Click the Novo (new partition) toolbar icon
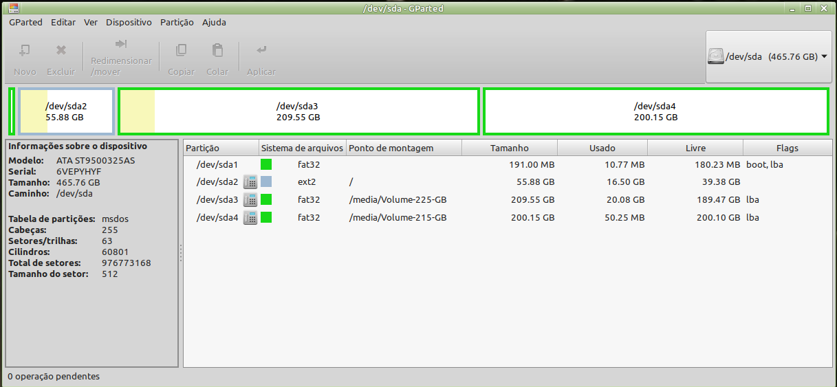Viewport: 837px width, 387px height. (x=25, y=50)
